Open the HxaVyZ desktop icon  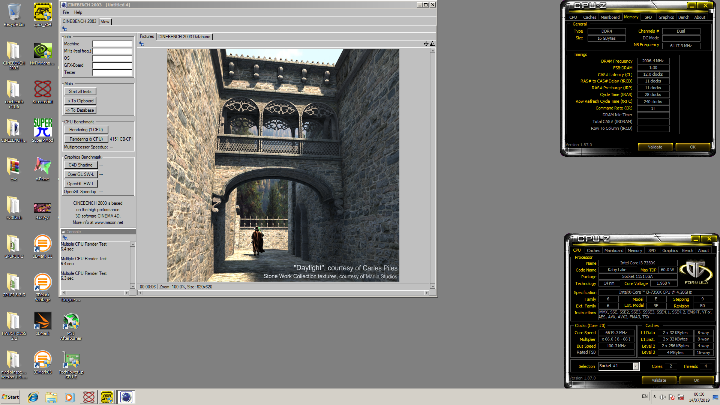point(42,211)
